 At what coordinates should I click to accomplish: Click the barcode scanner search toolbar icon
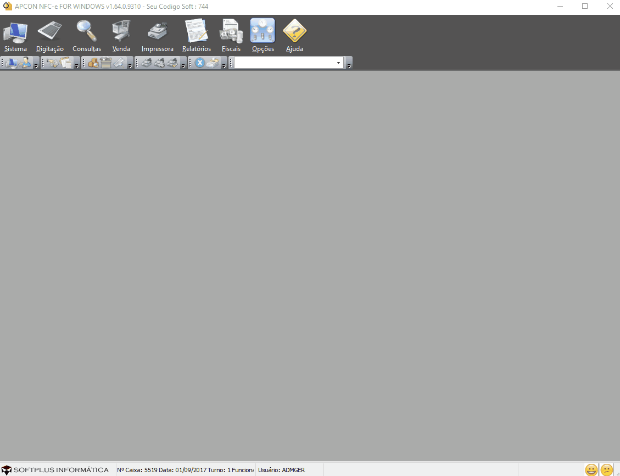[x=119, y=63]
